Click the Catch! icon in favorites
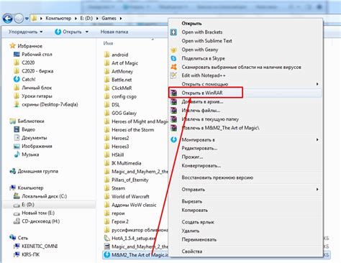The width and height of the screenshot is (341, 263). click(17, 79)
